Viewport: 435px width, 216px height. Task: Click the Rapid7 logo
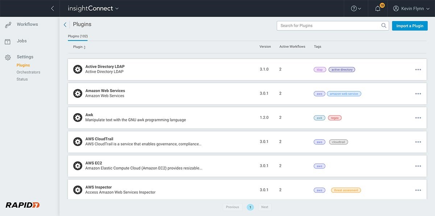click(x=22, y=205)
